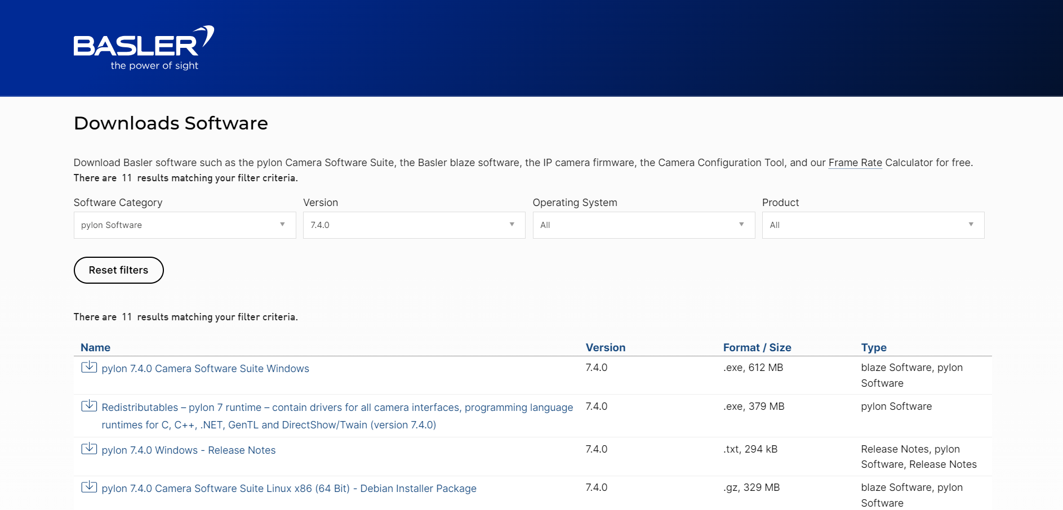Open pylon 7.4.0 Camera Software Suite Windows link
The image size is (1063, 510).
tap(205, 369)
